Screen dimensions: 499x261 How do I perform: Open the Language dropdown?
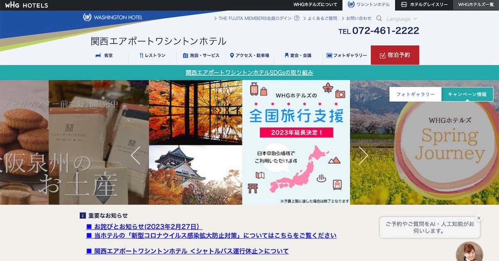(402, 19)
